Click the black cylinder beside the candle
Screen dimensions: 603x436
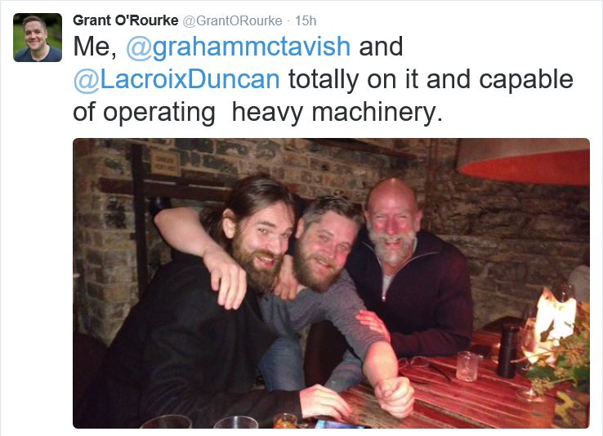pos(508,351)
